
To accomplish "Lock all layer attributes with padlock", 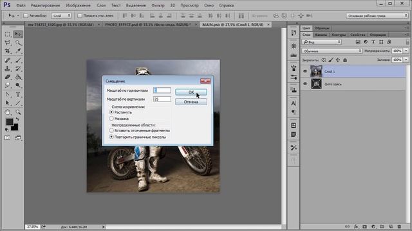I will [345, 60].
